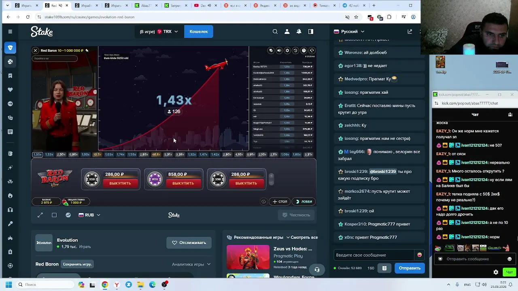Open the Русский chat language dropdown
The image size is (518, 291).
(x=349, y=32)
